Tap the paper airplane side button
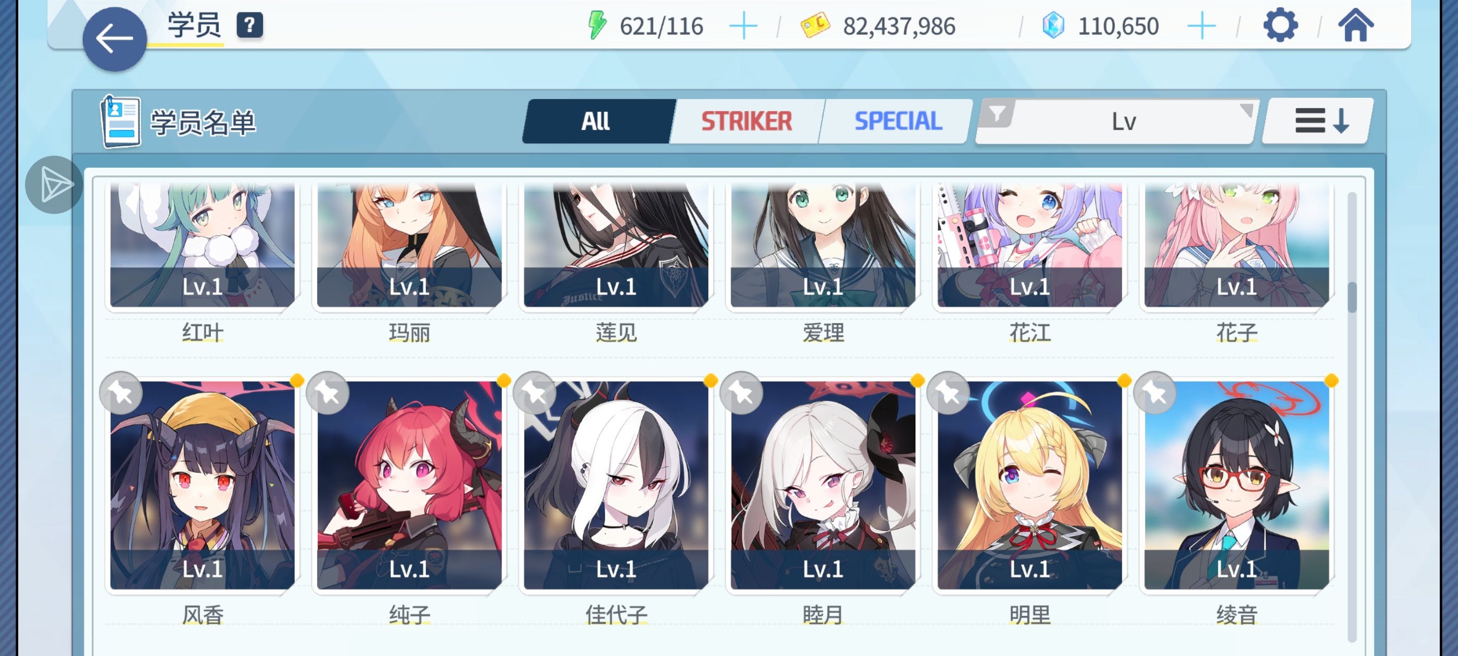 (54, 184)
